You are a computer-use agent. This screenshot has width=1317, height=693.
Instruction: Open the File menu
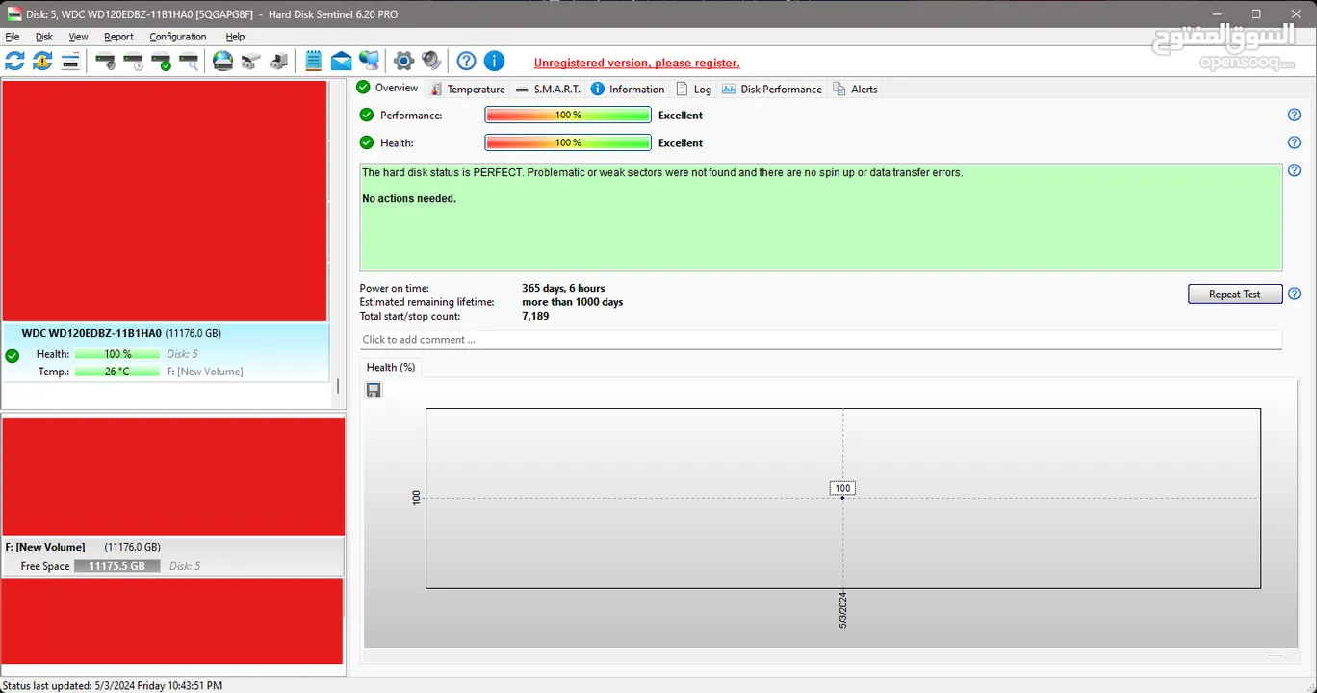pyautogui.click(x=13, y=37)
